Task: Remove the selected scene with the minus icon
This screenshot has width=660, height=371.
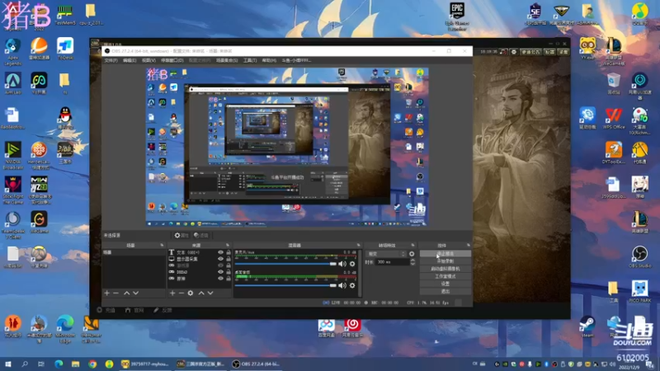Action: [x=115, y=293]
